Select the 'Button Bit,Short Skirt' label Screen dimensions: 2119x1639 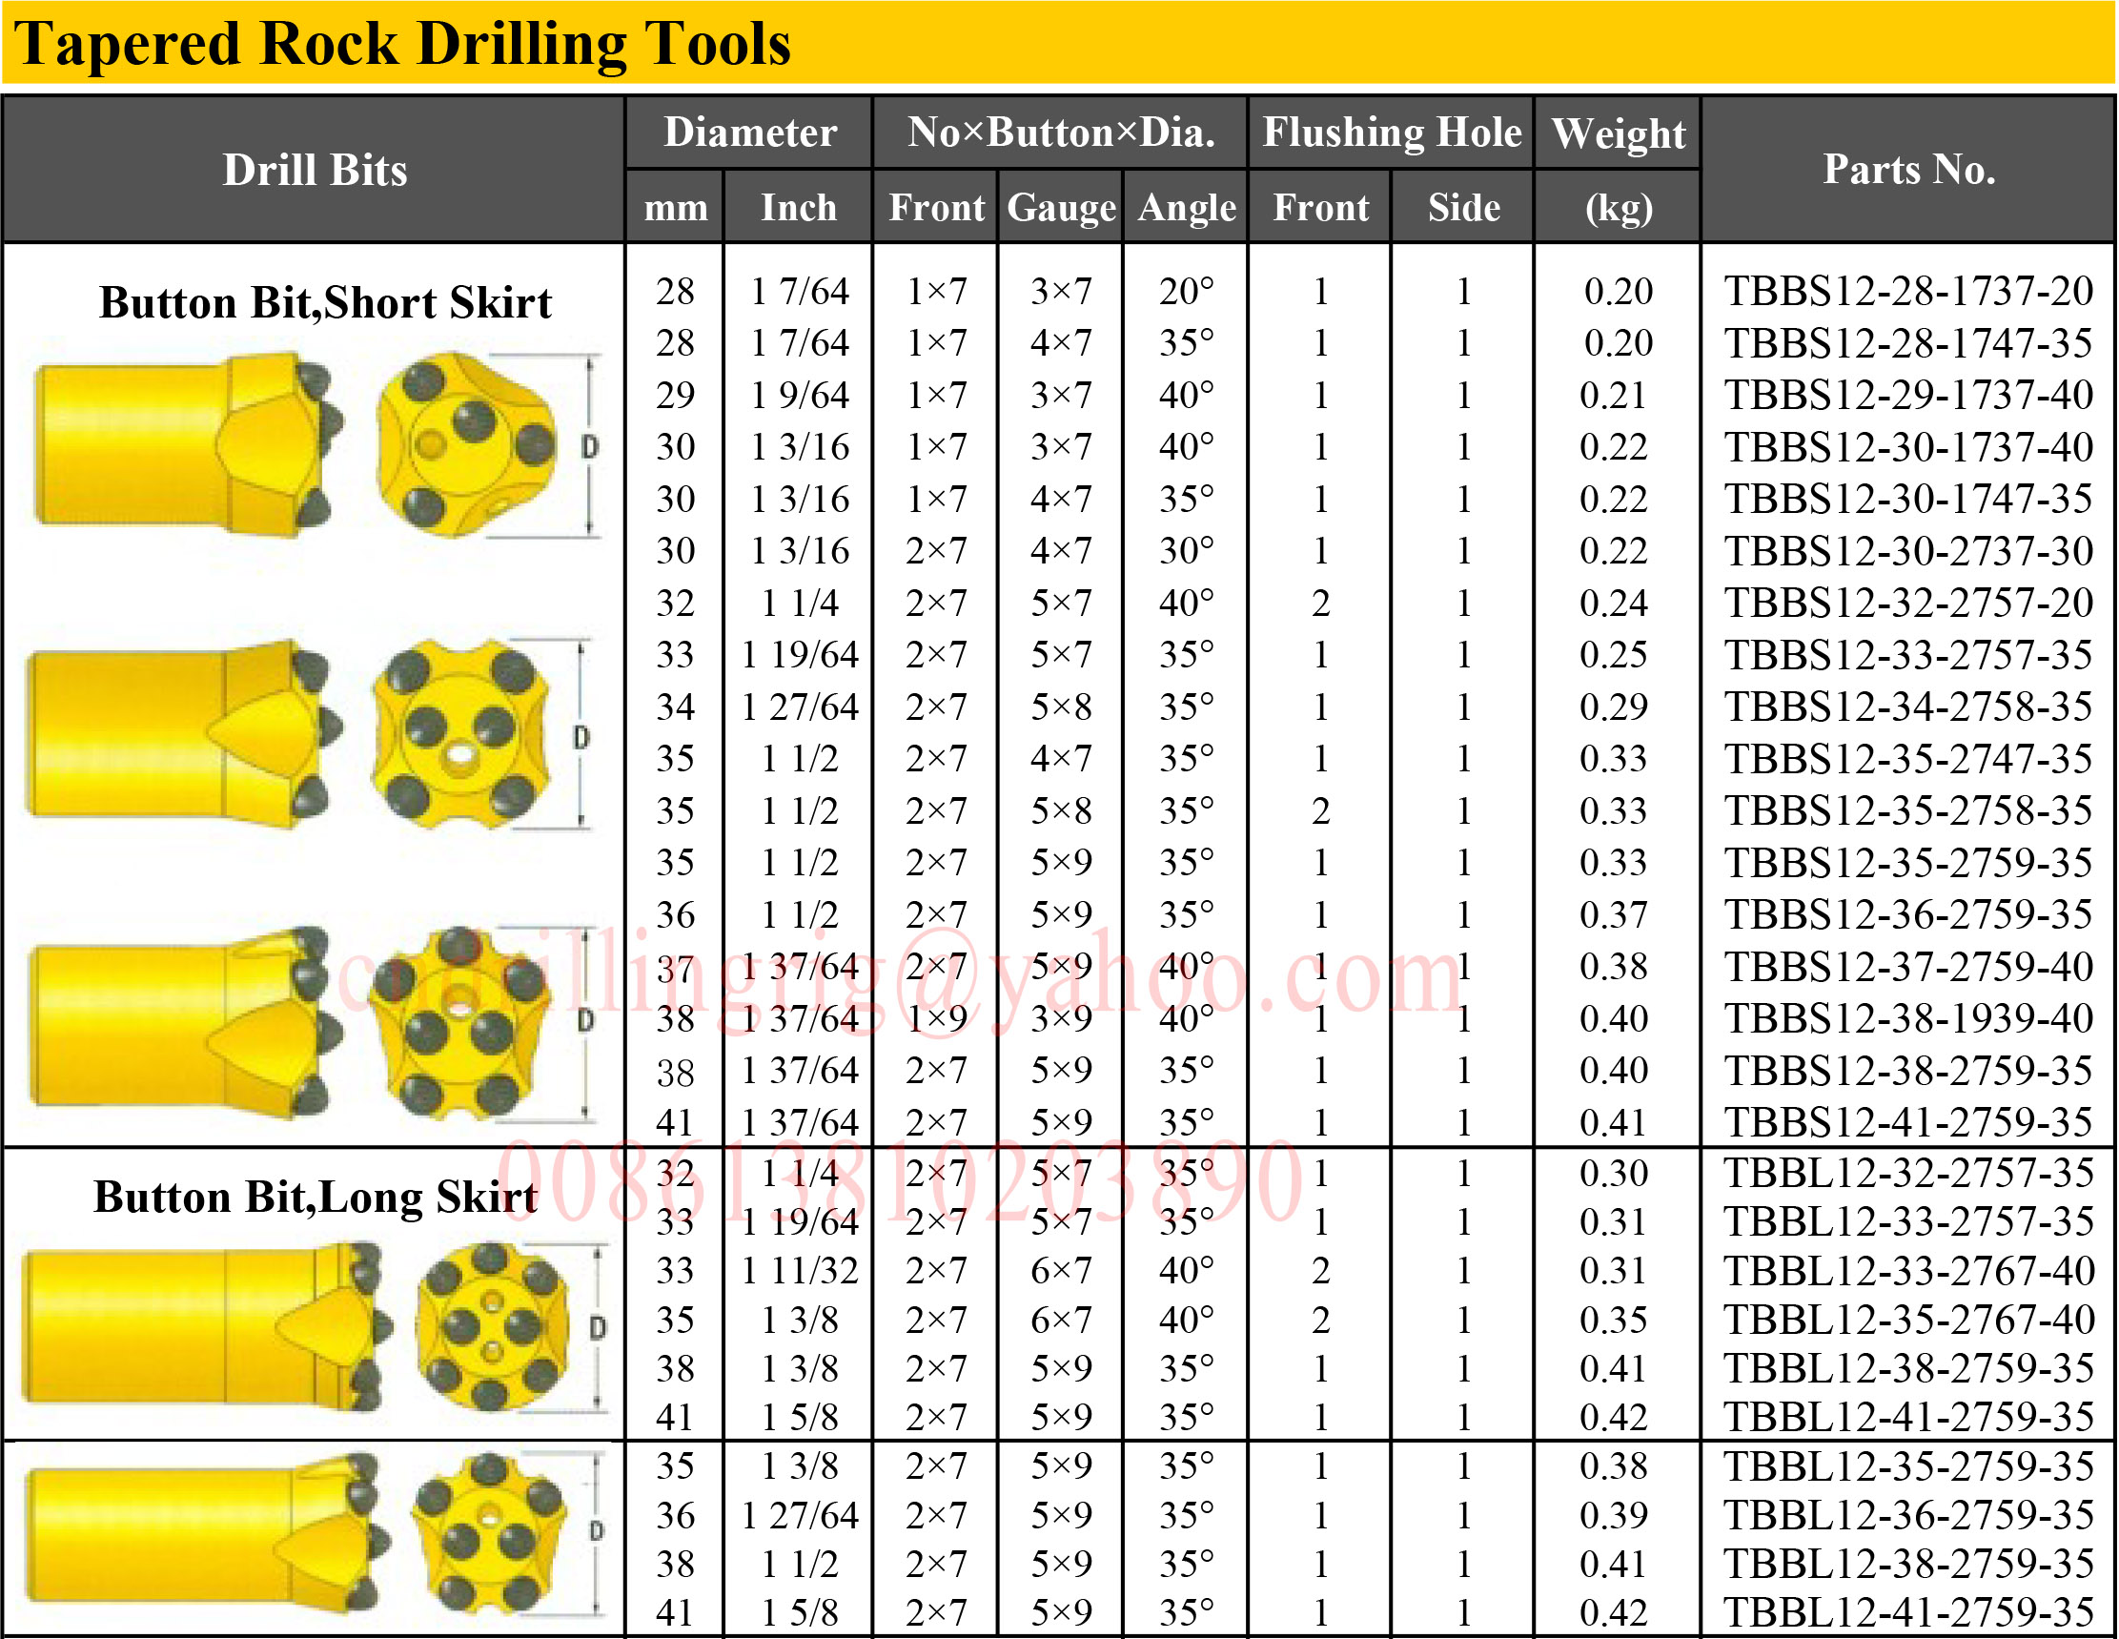pyautogui.click(x=325, y=303)
